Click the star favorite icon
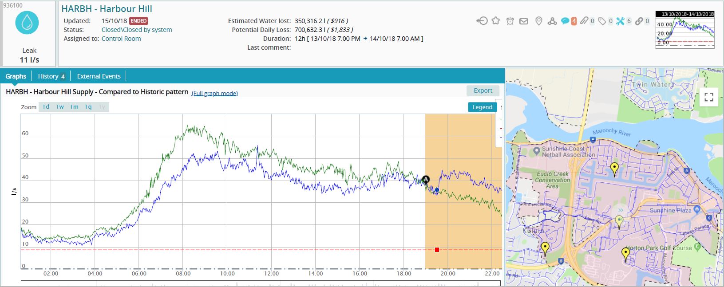This screenshot has height=287, width=724. (x=496, y=21)
